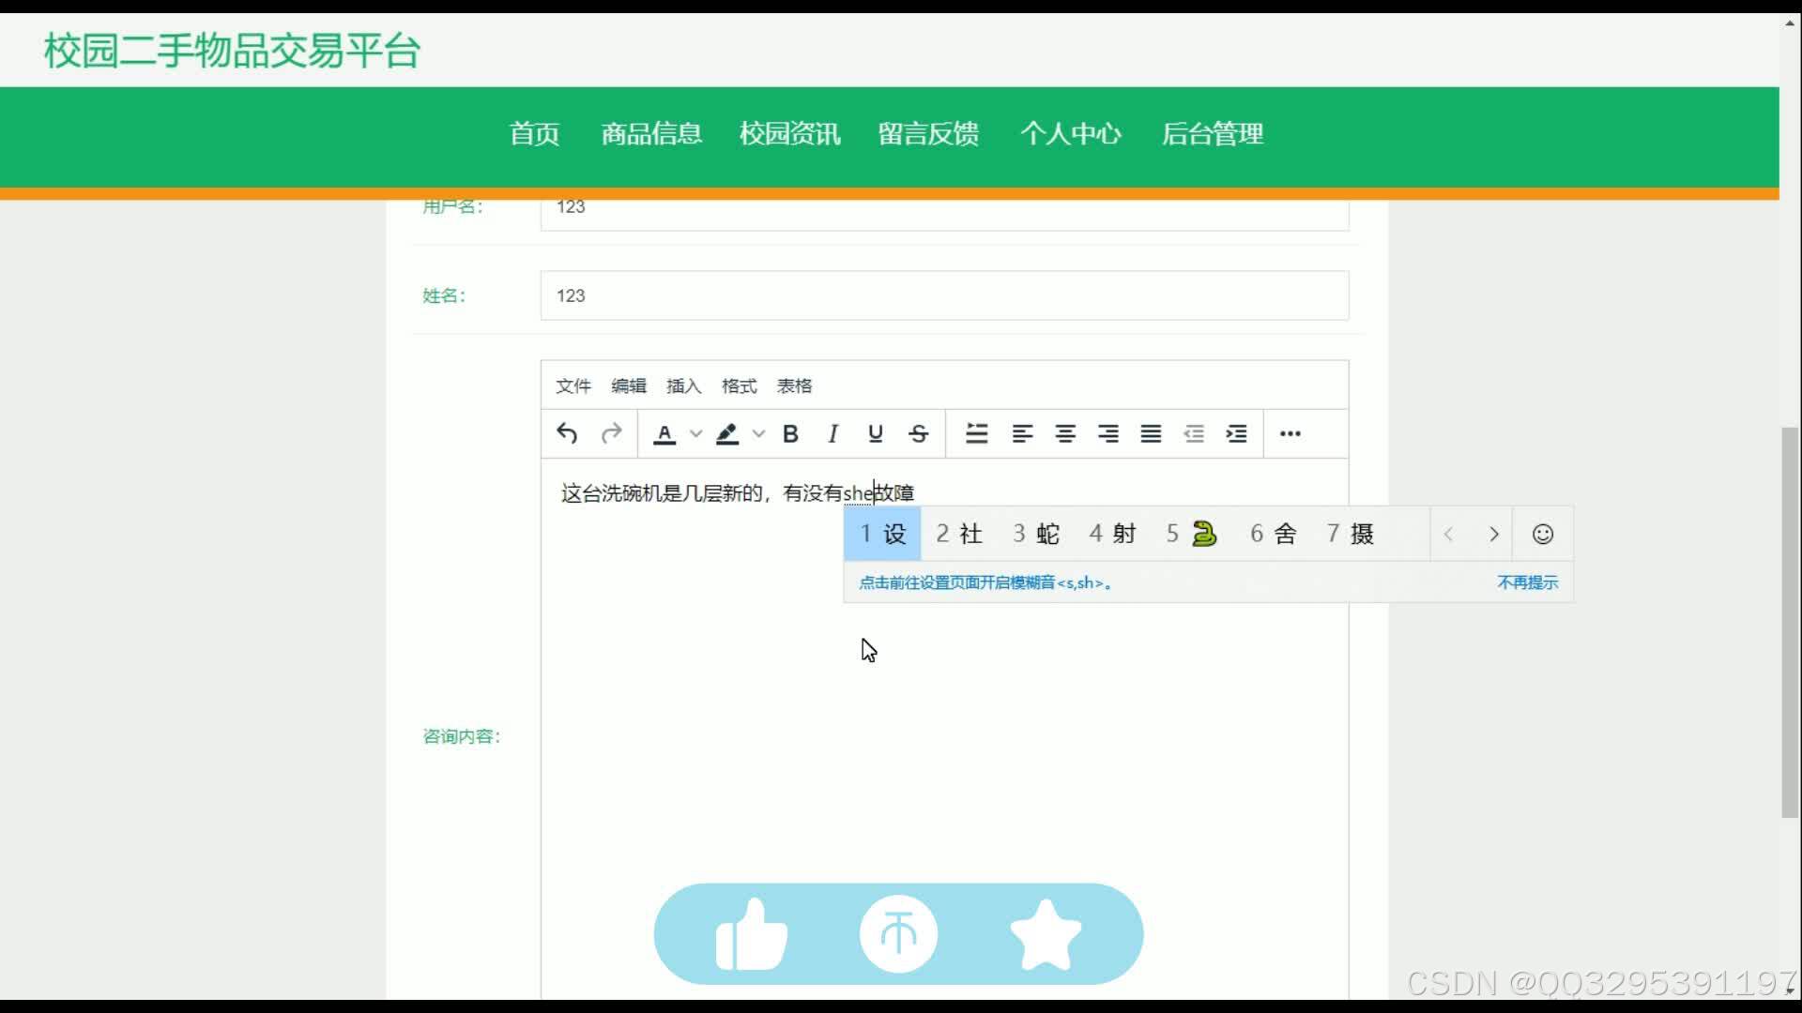Toggle italic formatting
This screenshot has width=1802, height=1013.
pos(832,433)
